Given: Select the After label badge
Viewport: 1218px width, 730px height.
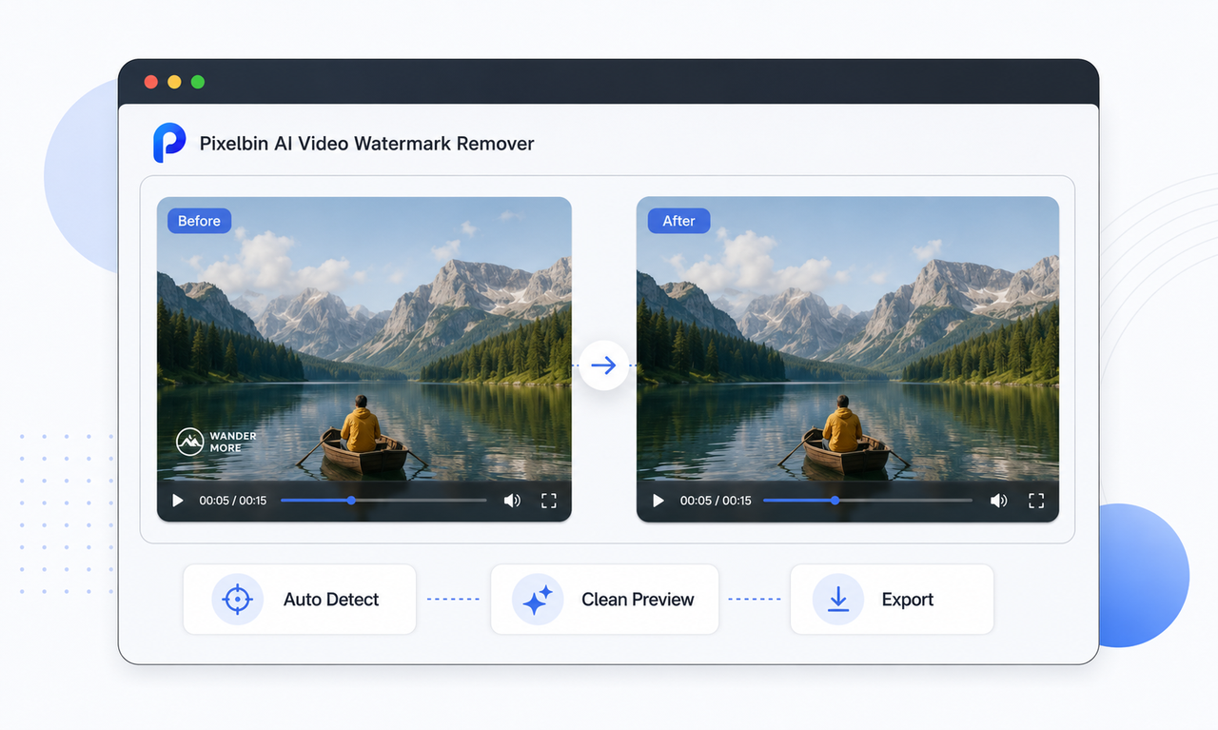Looking at the screenshot, I should click(678, 221).
